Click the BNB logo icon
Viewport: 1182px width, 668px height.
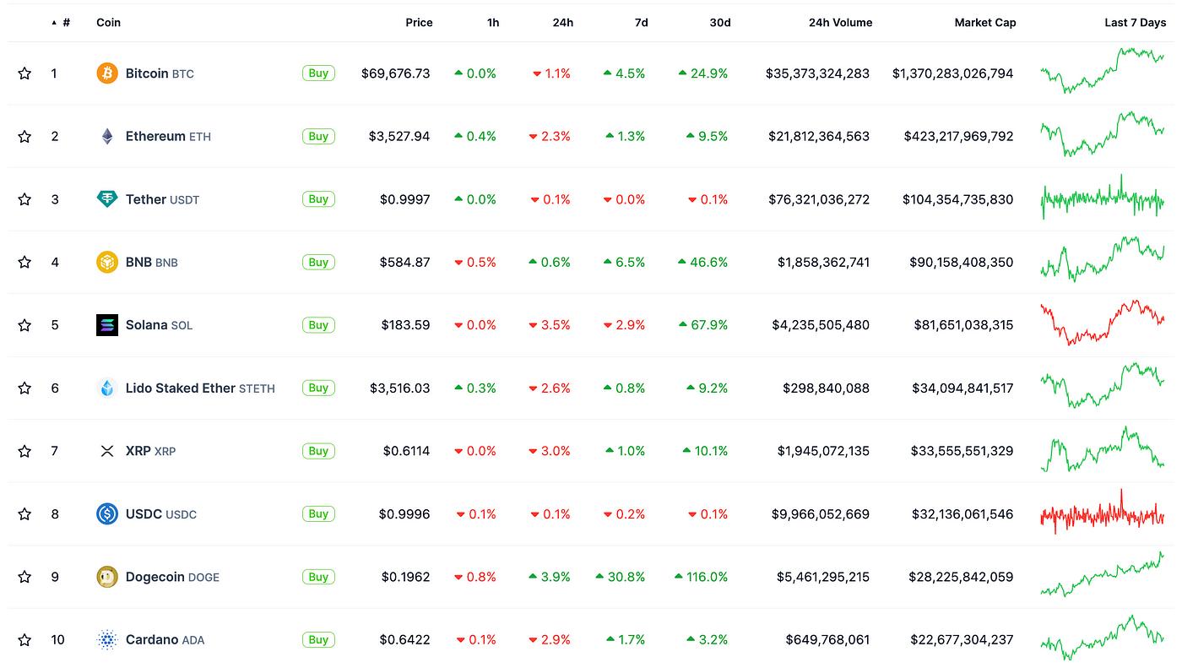click(107, 262)
